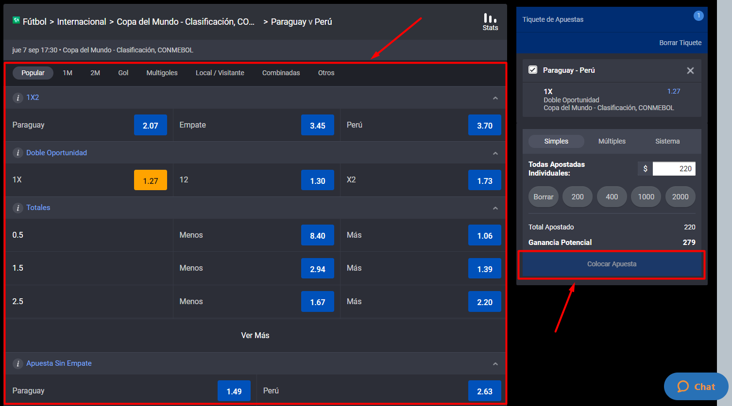Click the 1X2 market heading
The image size is (732, 406).
coord(33,97)
